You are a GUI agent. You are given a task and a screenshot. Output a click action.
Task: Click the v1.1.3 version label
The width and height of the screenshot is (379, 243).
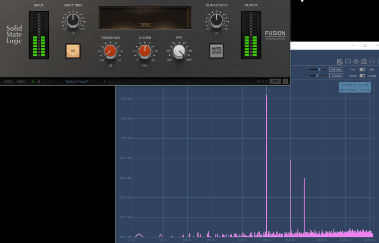click(x=262, y=81)
